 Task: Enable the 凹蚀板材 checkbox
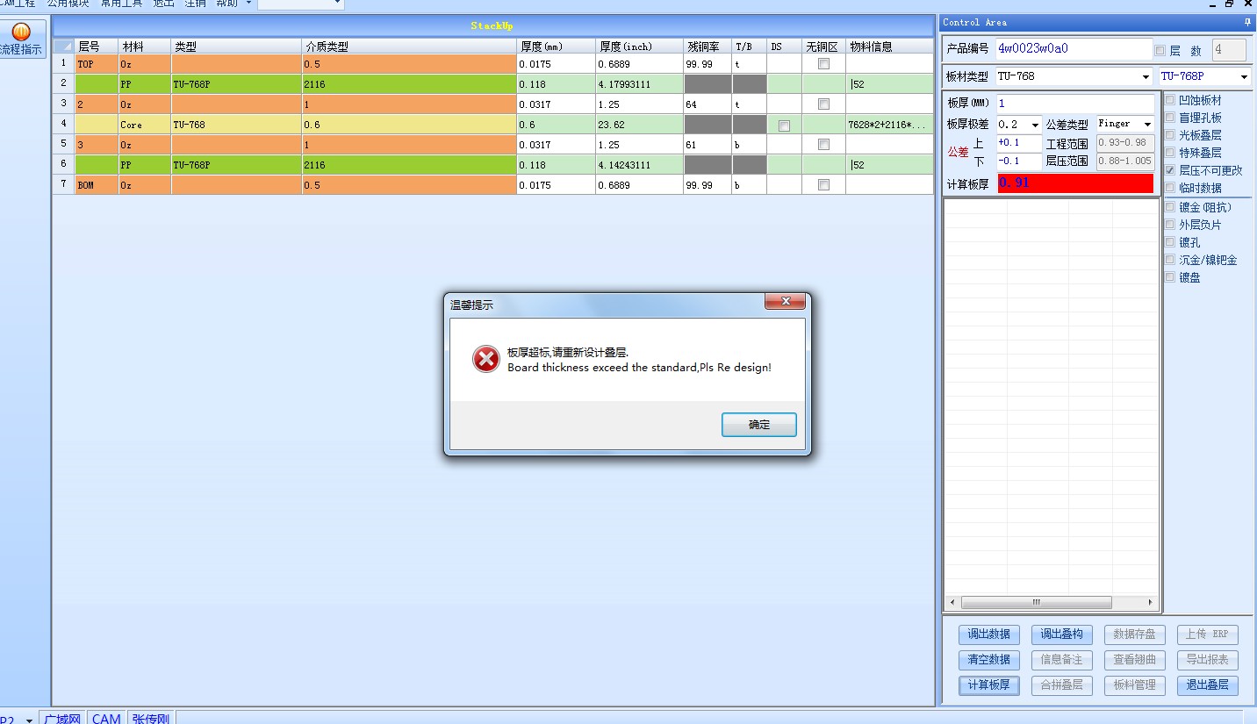[x=1170, y=100]
